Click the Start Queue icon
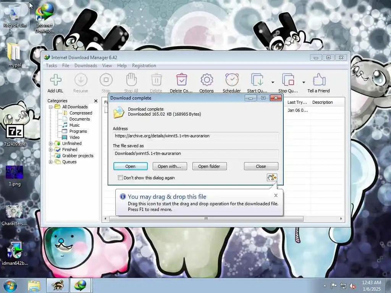Image resolution: width=391 pixels, height=293 pixels. pyautogui.click(x=257, y=80)
